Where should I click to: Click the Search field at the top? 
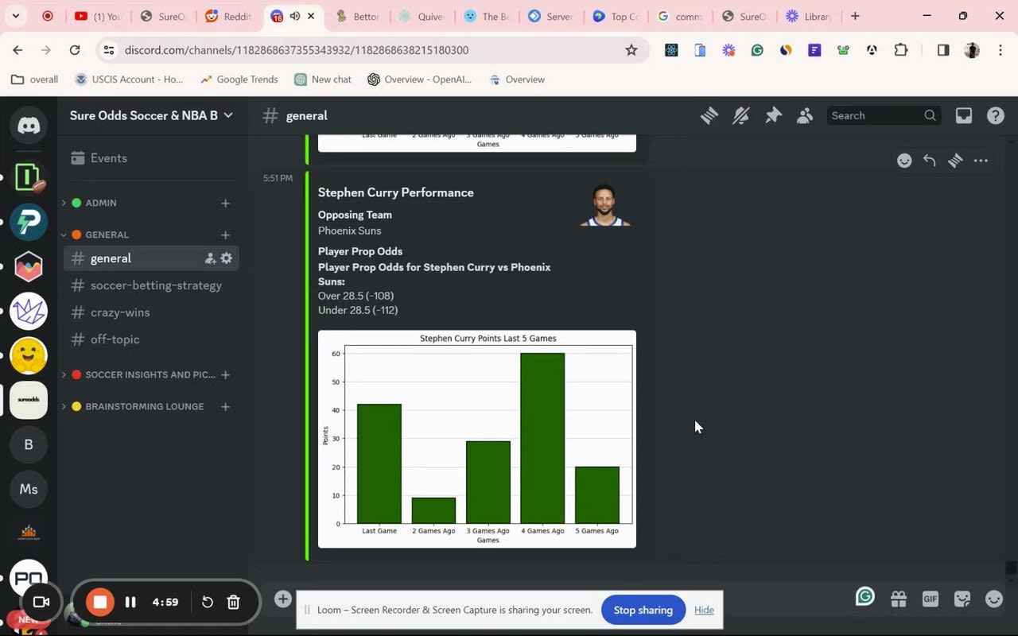click(x=875, y=115)
